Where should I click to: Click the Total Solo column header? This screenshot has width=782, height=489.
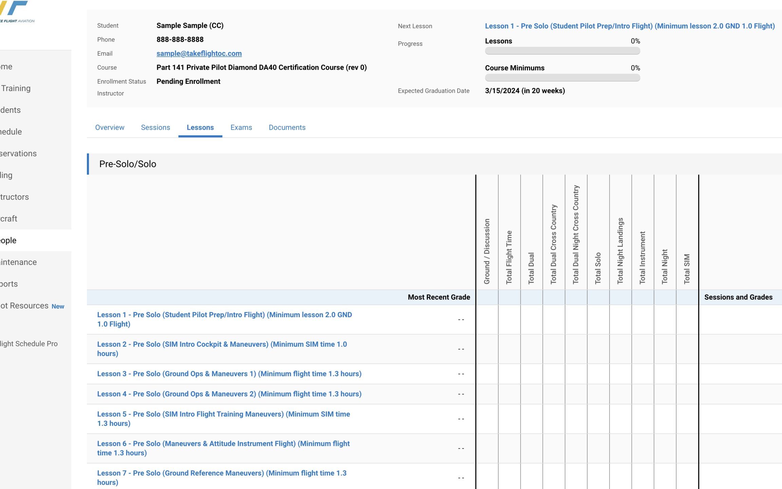pos(598,268)
